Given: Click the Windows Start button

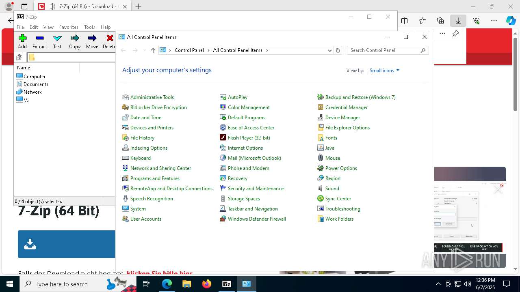Looking at the screenshot, I should point(10,284).
